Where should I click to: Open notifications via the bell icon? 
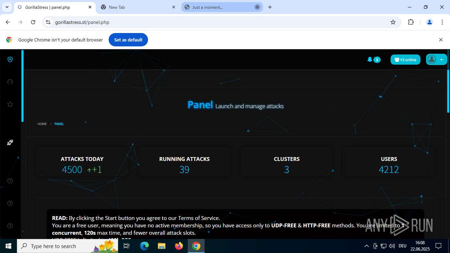tap(369, 59)
